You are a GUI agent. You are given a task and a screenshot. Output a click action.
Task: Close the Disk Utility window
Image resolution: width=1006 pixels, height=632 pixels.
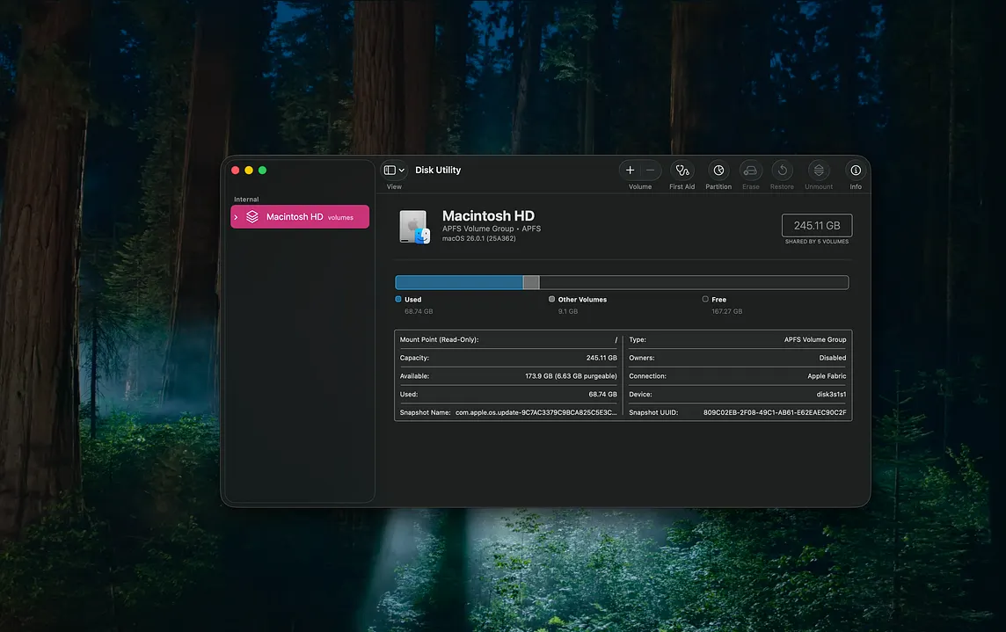236,170
